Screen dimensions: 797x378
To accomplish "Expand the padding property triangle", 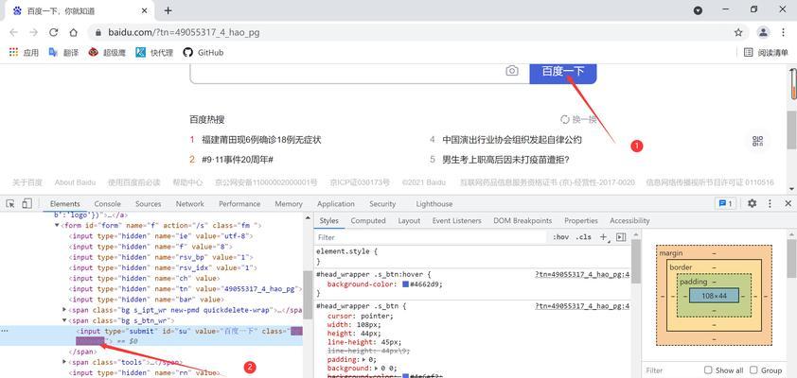I will [x=363, y=359].
